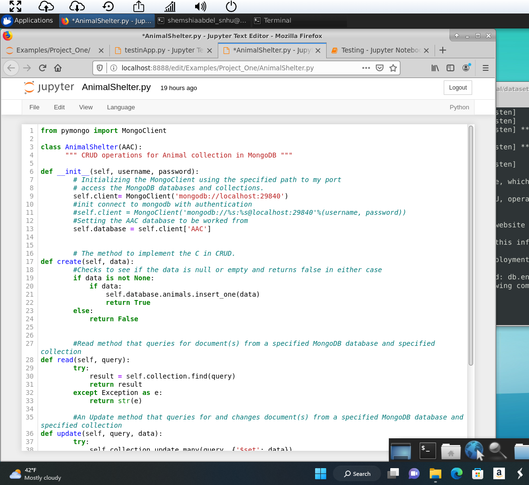Go to the Firefox home page
Image resolution: width=529 pixels, height=485 pixels.
[x=58, y=68]
